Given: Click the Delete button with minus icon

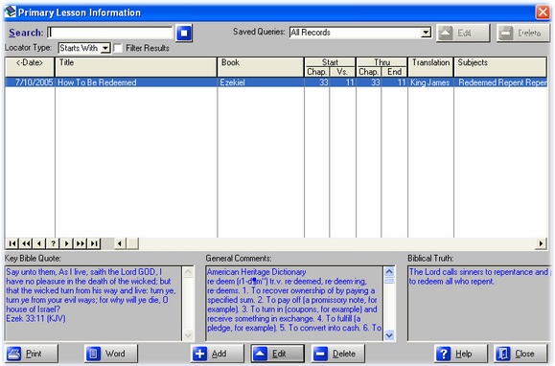Looking at the screenshot, I should (338, 354).
